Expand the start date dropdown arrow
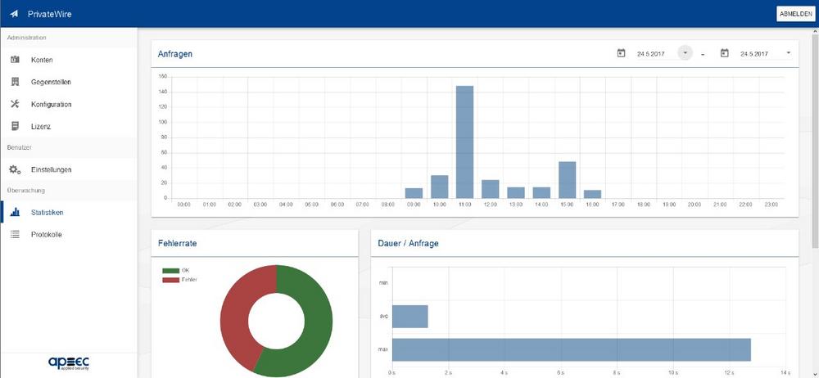This screenshot has width=819, height=378. [x=685, y=53]
